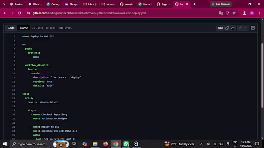Image resolution: width=264 pixels, height=148 pixels.
Task: Open weather widget 26°C Mostly clear
Action: click(x=180, y=144)
